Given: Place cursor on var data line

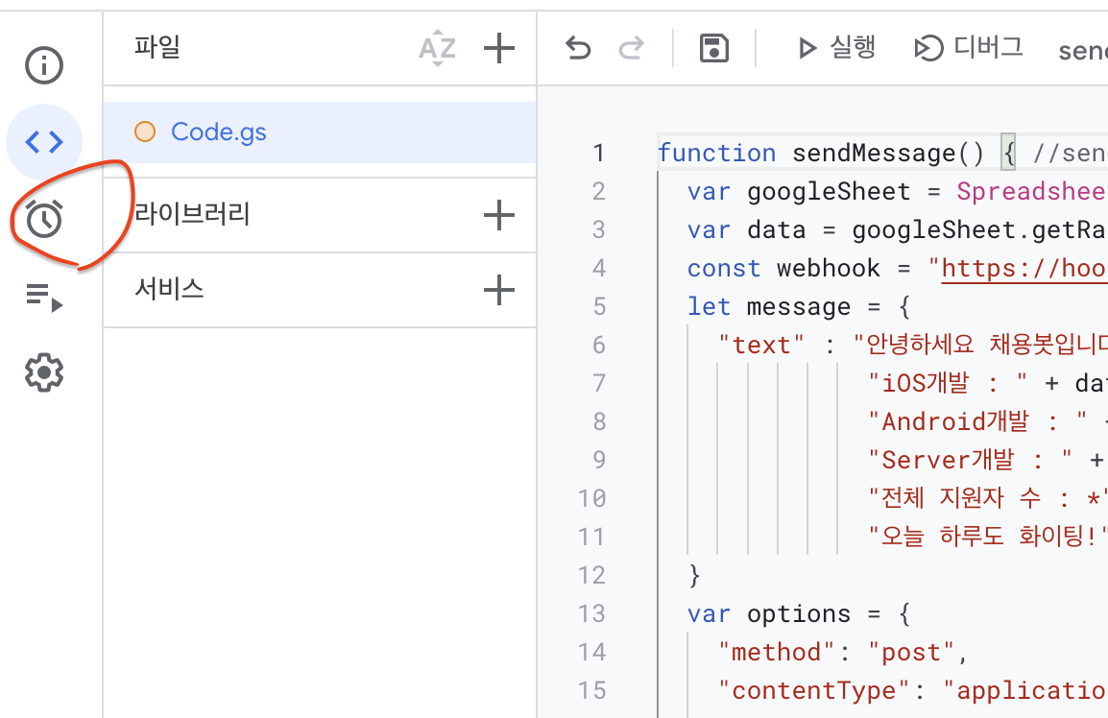Looking at the screenshot, I should 897,230.
